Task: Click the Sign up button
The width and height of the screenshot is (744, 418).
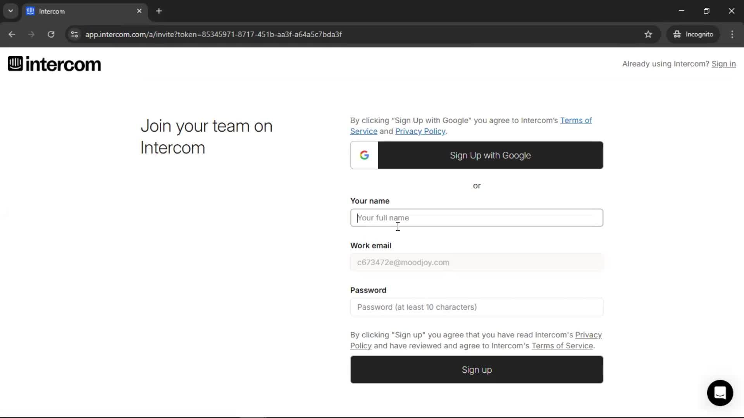Action: click(477, 370)
